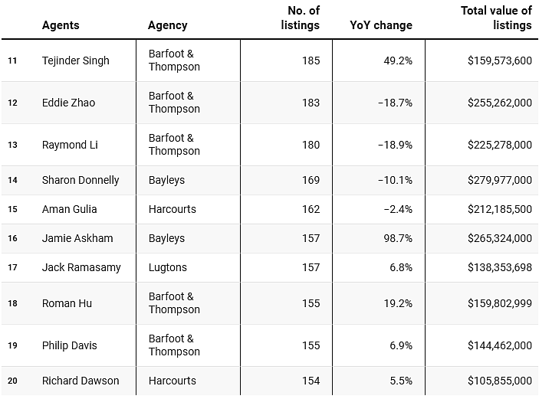Click Philip Davis agent name
Screen dimensions: 539x399
click(70, 345)
